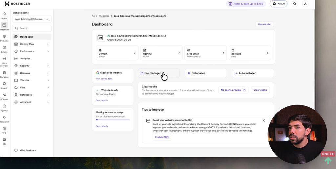Viewport: 336px width, 169px height.
Task: Click the Hostinger logo
Action: coord(17,4)
